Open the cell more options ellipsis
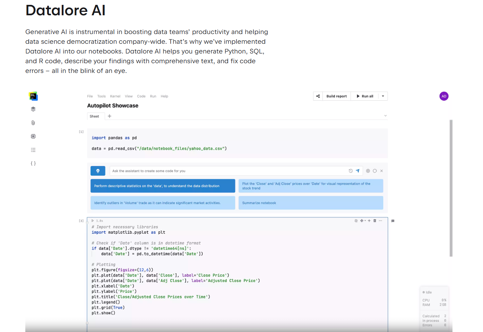This screenshot has width=483, height=332. coord(380,221)
